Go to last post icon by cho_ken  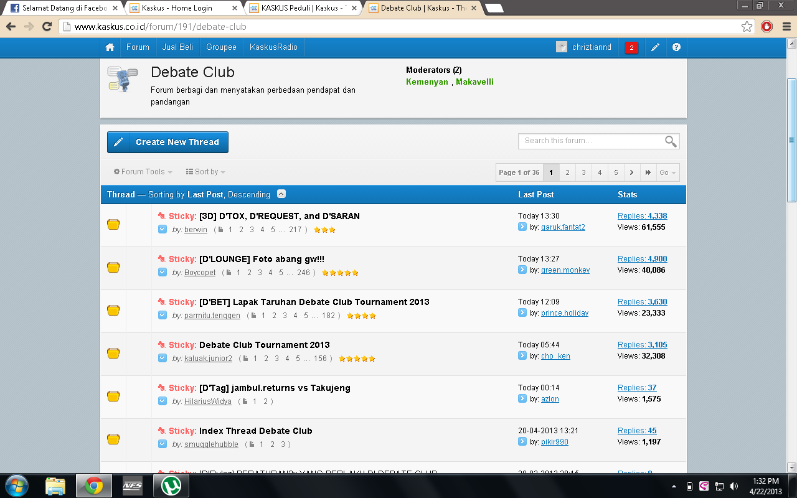point(522,356)
